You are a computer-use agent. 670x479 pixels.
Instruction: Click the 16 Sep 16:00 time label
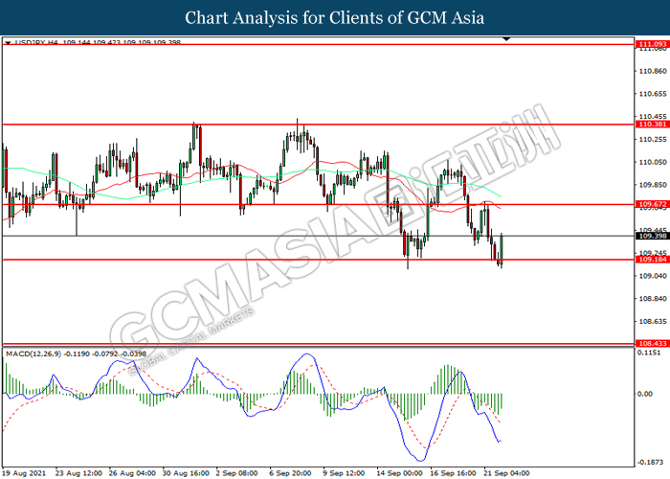(454, 473)
